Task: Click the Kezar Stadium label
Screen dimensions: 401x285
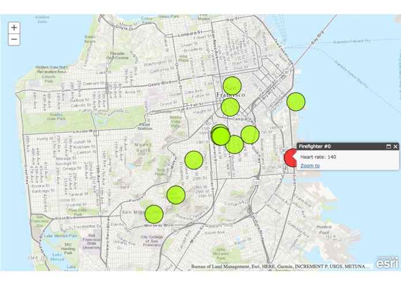Action: (145, 126)
